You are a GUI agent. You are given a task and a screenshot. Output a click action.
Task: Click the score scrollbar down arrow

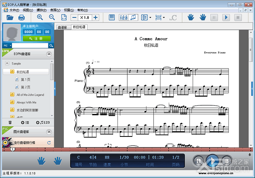251,145
